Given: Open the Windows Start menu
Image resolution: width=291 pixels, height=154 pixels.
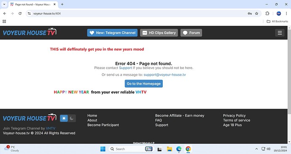Looking at the screenshot, I should tap(103, 149).
